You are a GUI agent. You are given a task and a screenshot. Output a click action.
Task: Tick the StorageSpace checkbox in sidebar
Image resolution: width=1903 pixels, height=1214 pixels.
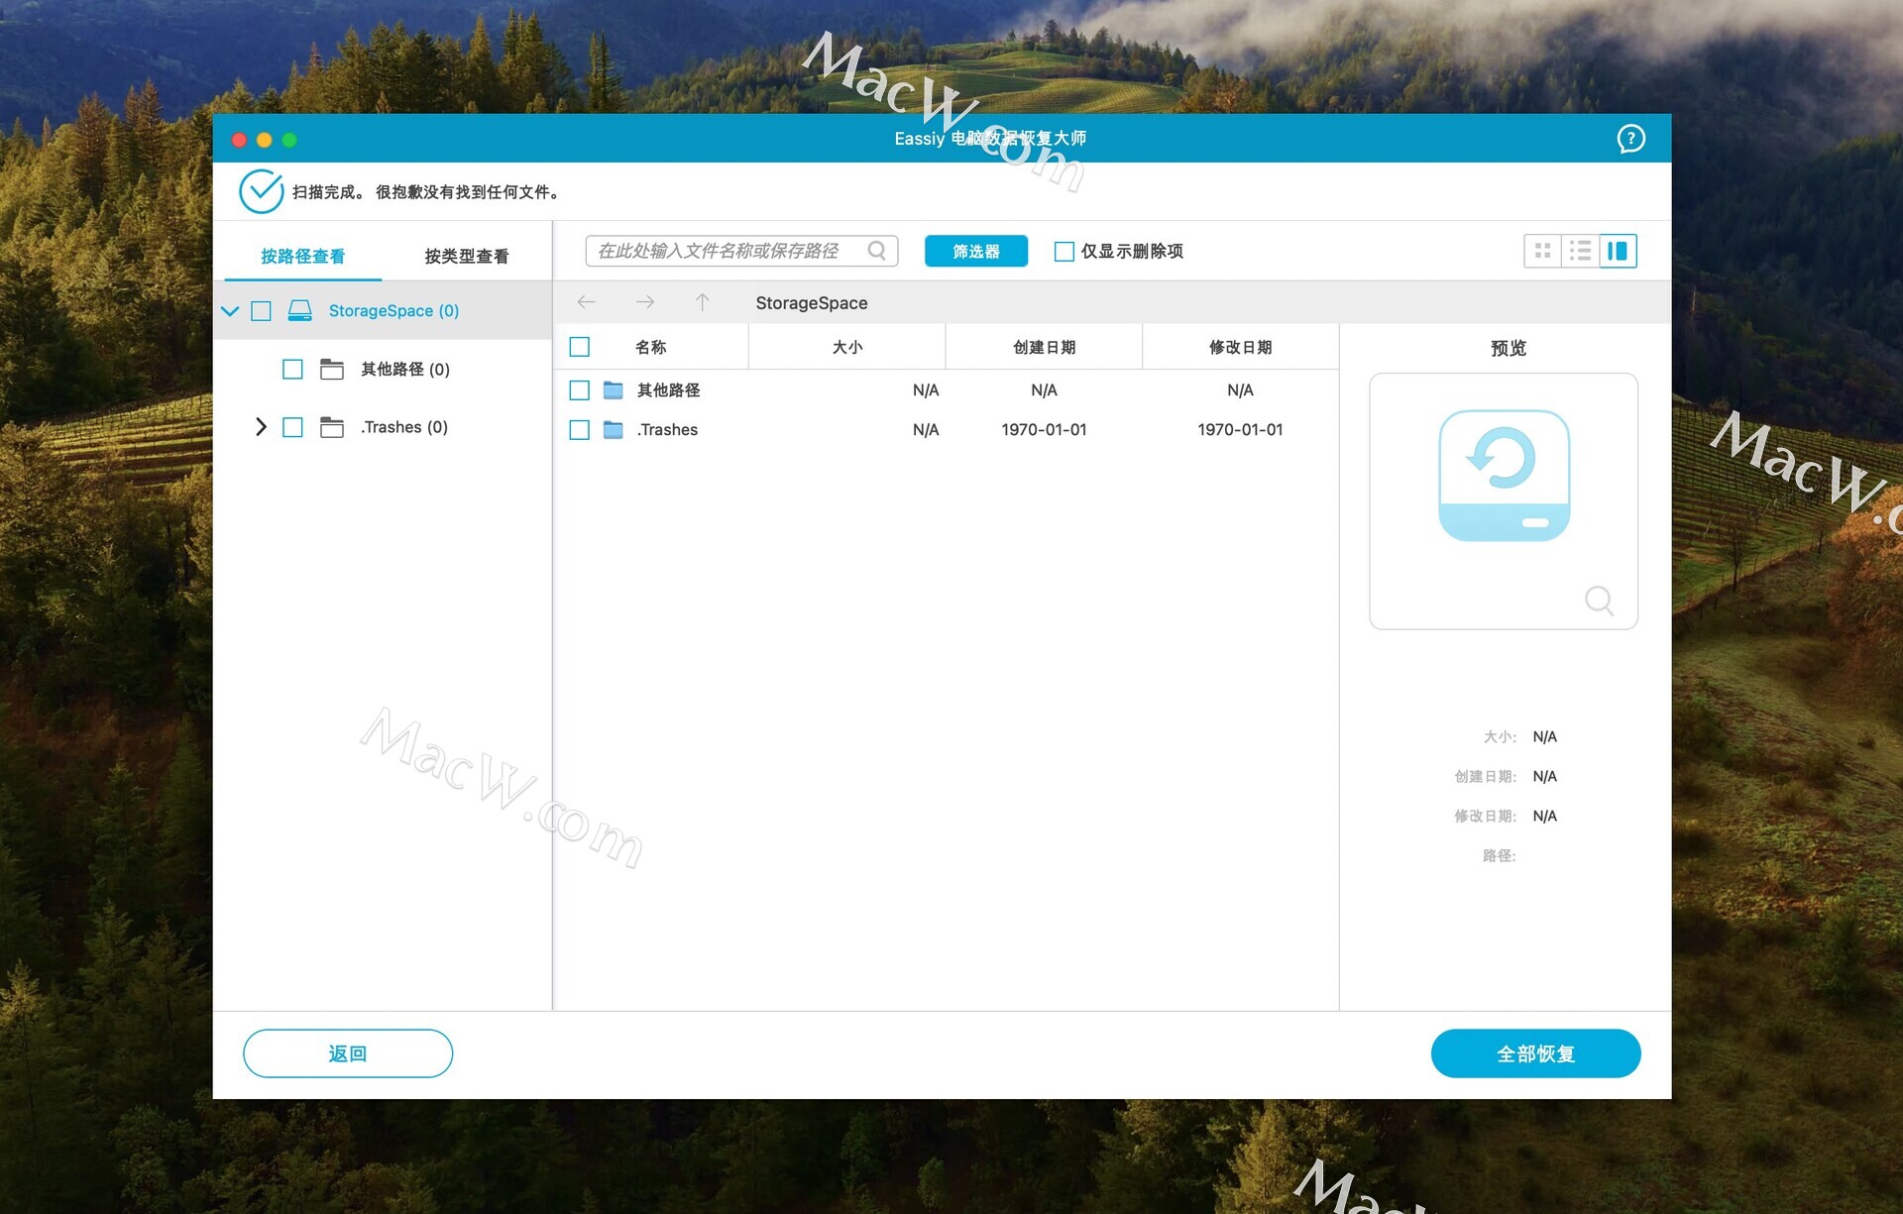tap(261, 311)
